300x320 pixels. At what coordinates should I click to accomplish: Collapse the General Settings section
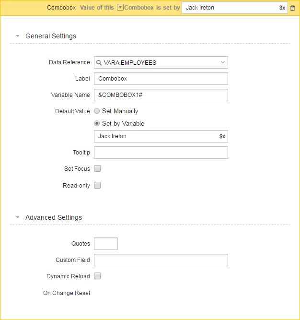[18, 36]
